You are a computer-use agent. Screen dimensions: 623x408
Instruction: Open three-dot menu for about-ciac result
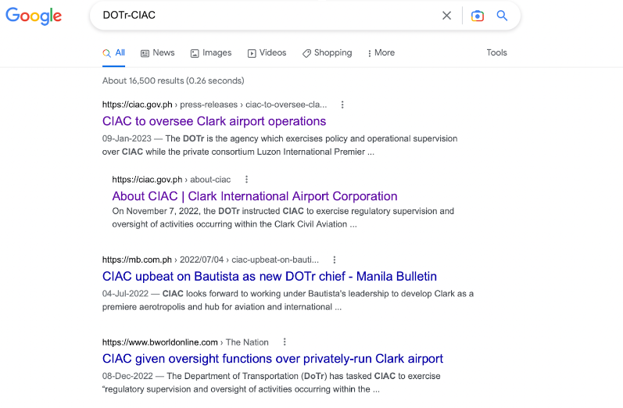pos(247,179)
